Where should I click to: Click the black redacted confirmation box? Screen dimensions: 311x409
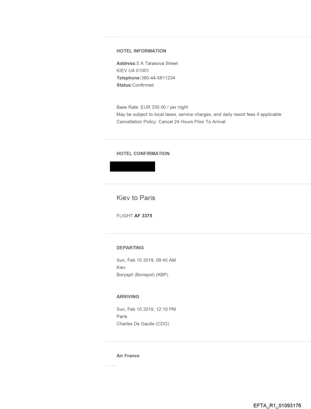point(132,167)
